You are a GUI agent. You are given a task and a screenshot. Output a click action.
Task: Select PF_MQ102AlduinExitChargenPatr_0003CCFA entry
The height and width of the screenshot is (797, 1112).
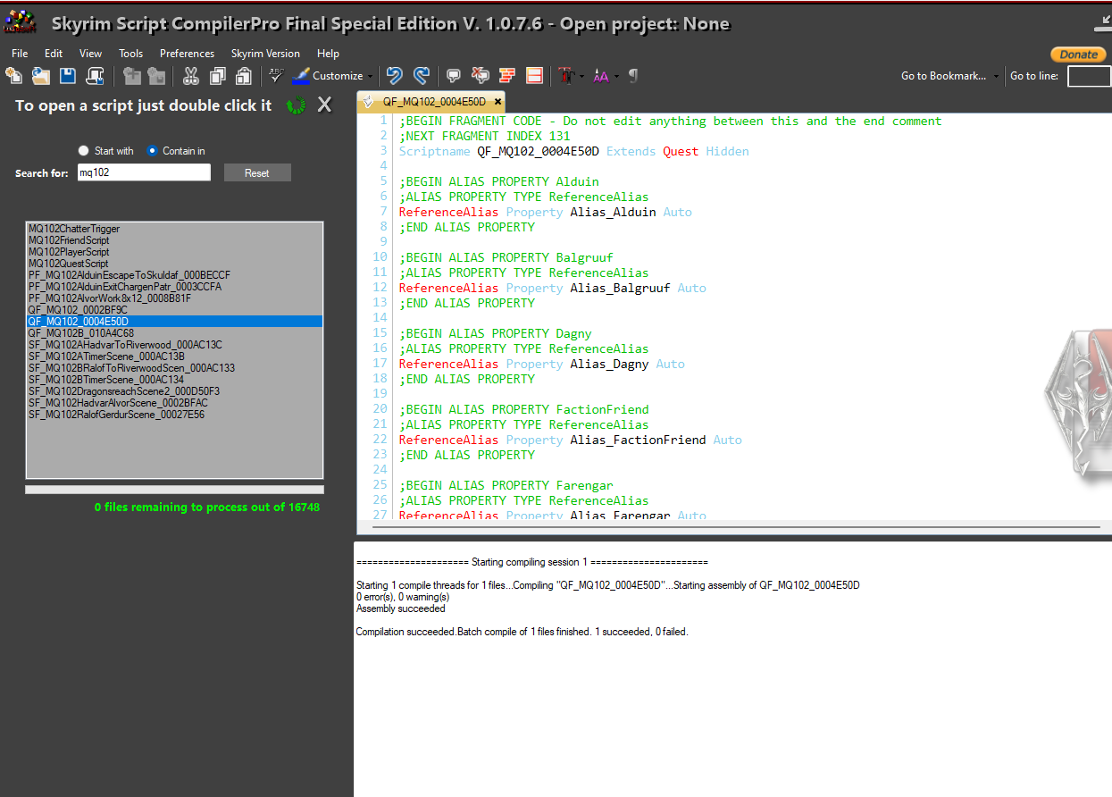174,287
